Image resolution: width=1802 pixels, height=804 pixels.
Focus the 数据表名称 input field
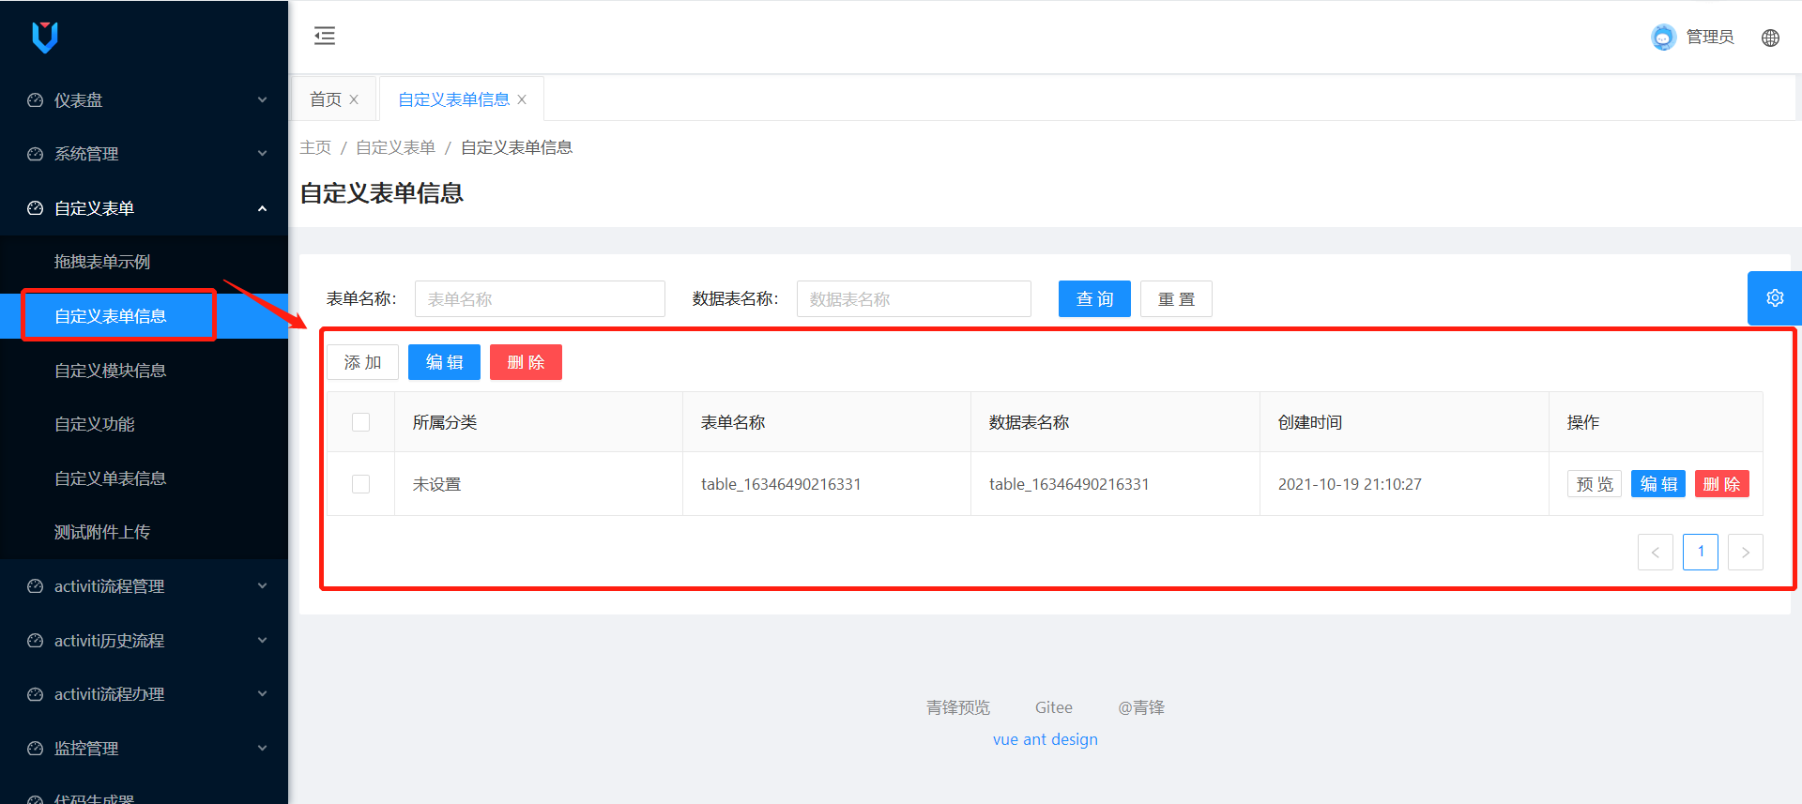point(914,299)
